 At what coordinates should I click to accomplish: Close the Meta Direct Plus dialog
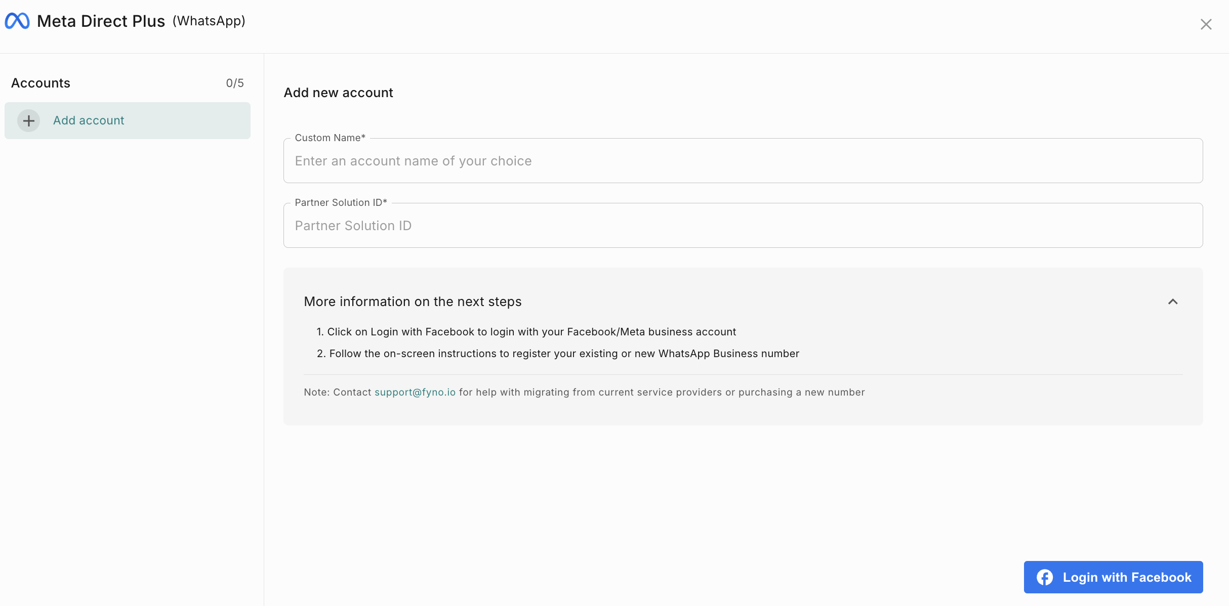pos(1206,24)
